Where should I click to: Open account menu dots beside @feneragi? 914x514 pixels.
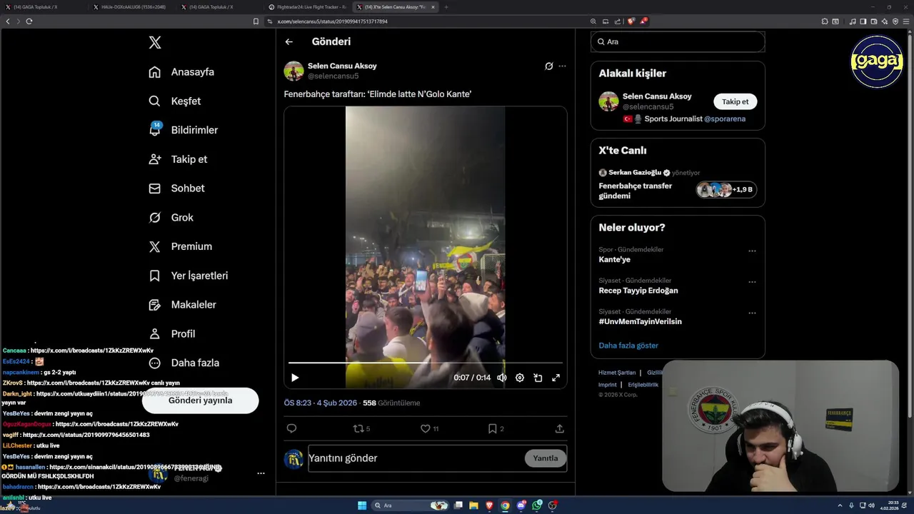click(261, 473)
